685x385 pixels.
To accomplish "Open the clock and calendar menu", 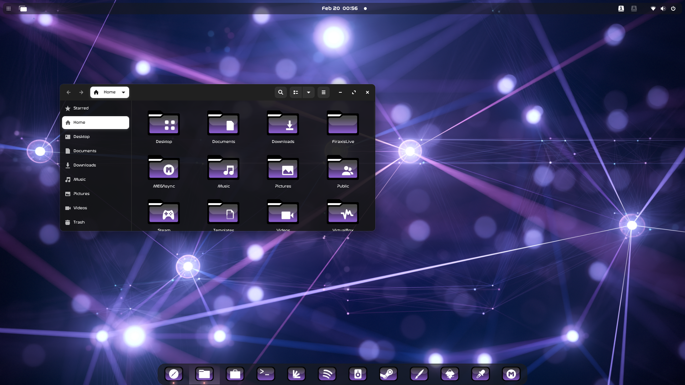I will pyautogui.click(x=340, y=8).
